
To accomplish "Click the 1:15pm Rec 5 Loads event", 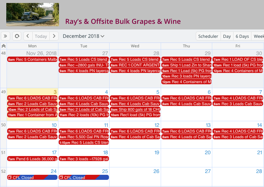I will click(x=84, y=143).
